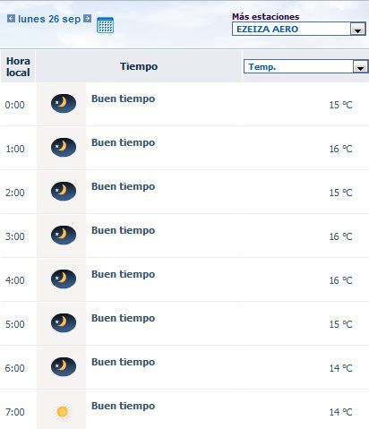Viewport: 369px width, 429px height.
Task: Click the moon icon at 3:00
Action: point(64,235)
